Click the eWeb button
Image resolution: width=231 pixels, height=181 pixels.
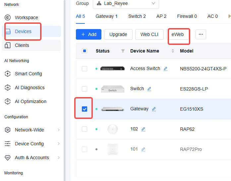coord(178,34)
